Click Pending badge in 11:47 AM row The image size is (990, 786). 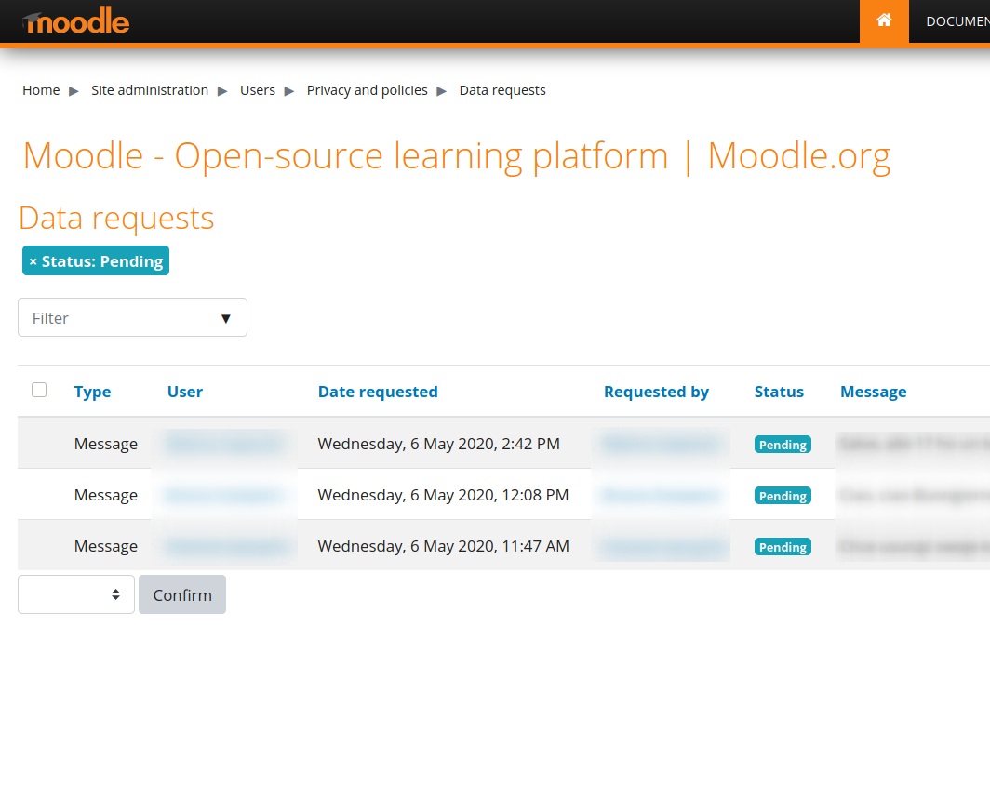(783, 547)
